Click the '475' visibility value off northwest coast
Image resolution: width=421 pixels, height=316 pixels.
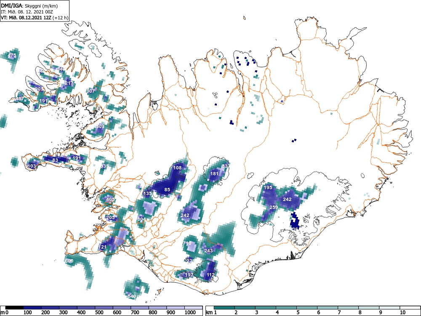pos(12,56)
